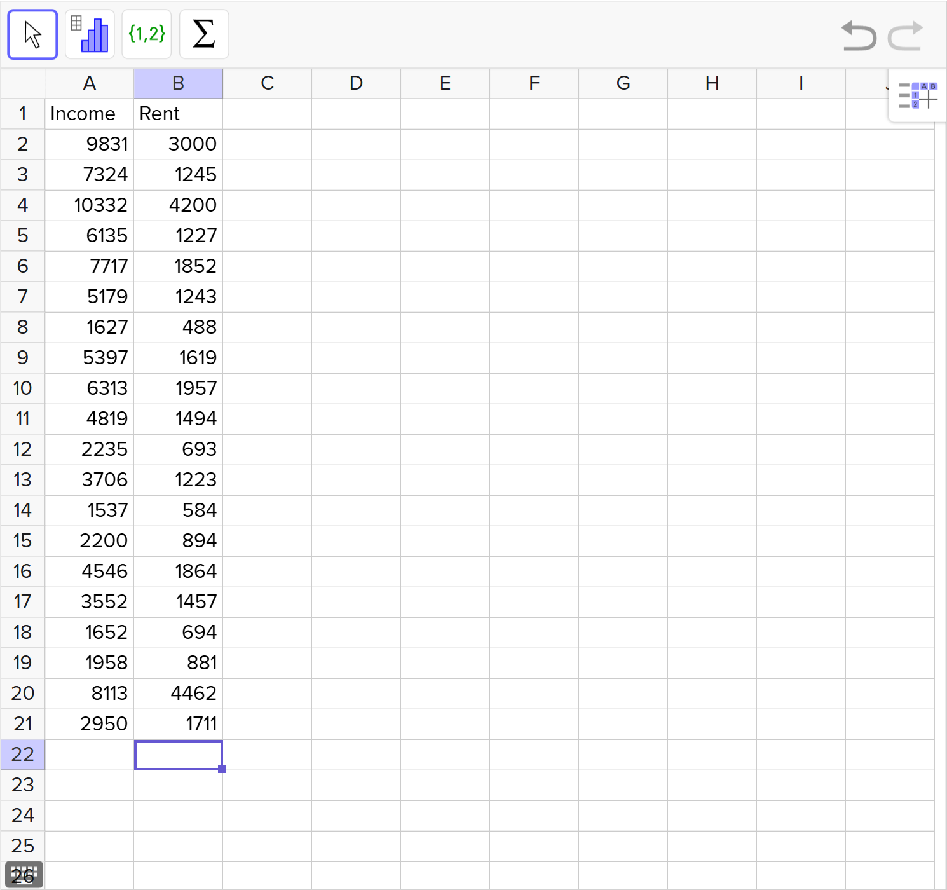Select cell containing 1619
The height and width of the screenshot is (890, 947).
point(179,358)
